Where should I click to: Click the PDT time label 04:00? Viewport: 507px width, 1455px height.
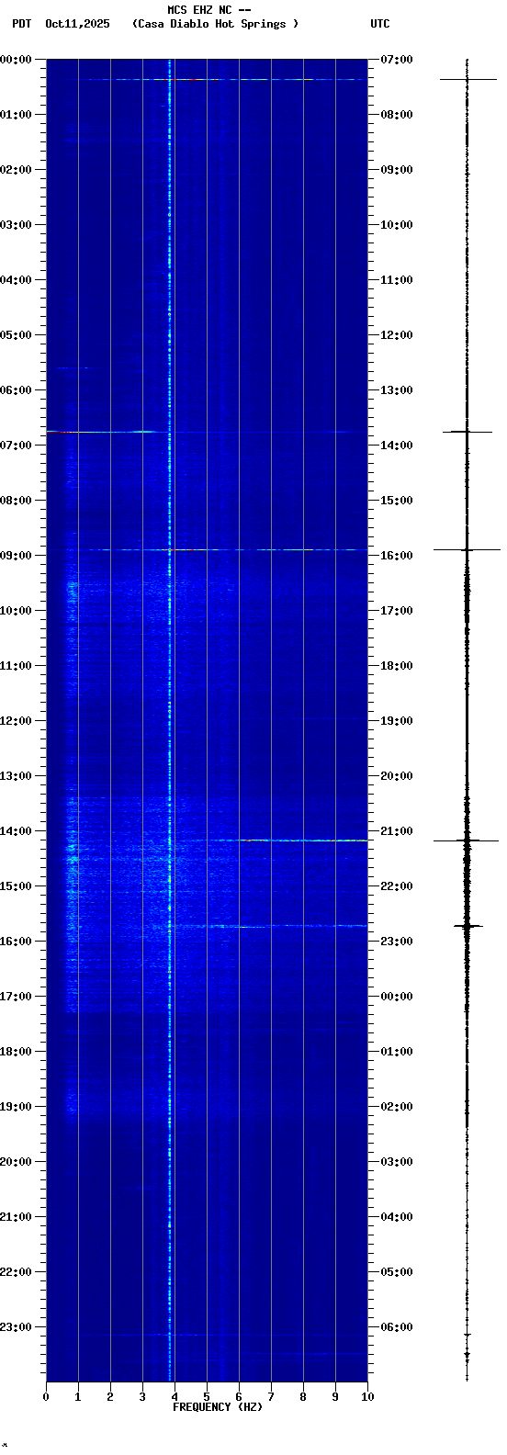point(17,280)
